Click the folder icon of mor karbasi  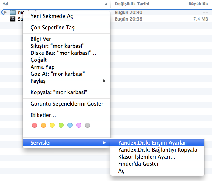pyautogui.click(x=13, y=12)
